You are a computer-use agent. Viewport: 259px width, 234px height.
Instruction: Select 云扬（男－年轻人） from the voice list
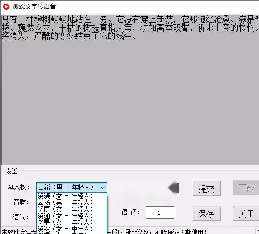click(72, 202)
